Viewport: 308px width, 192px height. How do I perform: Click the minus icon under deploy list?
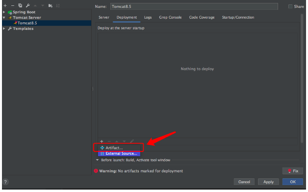point(109,141)
